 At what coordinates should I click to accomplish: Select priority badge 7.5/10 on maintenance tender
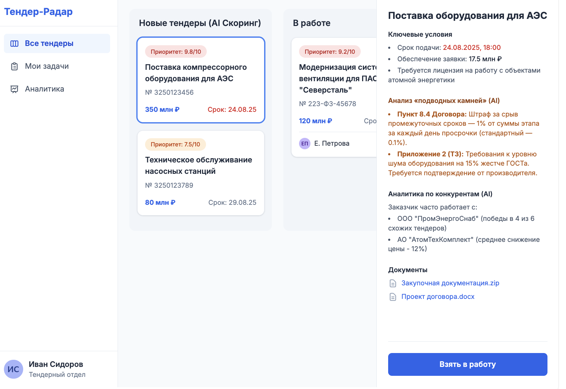(x=175, y=144)
